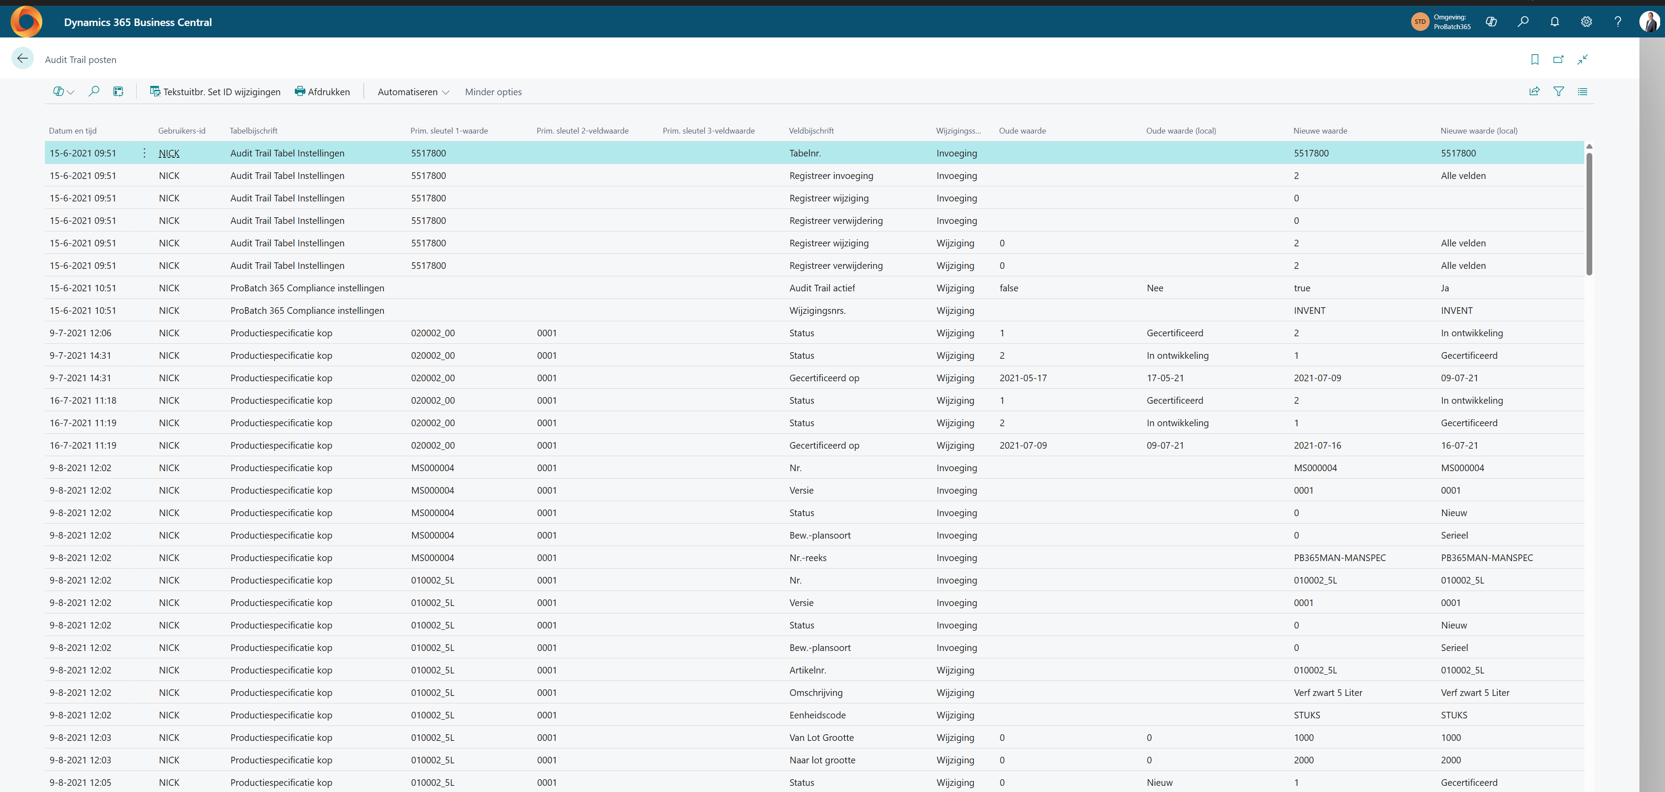This screenshot has width=1665, height=792.
Task: Click the 'false' old value cell
Action: 1008,288
